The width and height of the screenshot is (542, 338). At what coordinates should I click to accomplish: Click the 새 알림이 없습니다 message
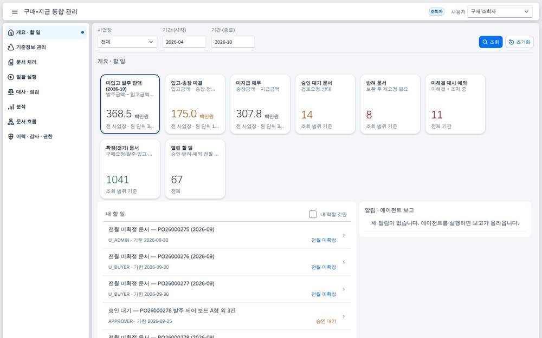445,223
